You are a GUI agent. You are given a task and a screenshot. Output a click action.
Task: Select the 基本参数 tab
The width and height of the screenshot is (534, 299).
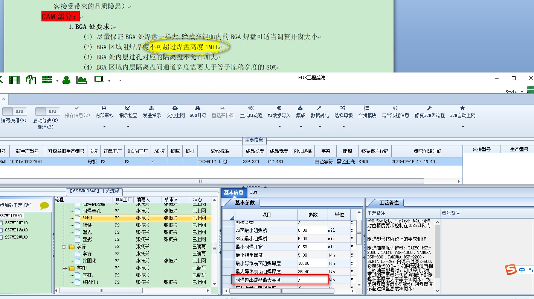click(x=245, y=202)
